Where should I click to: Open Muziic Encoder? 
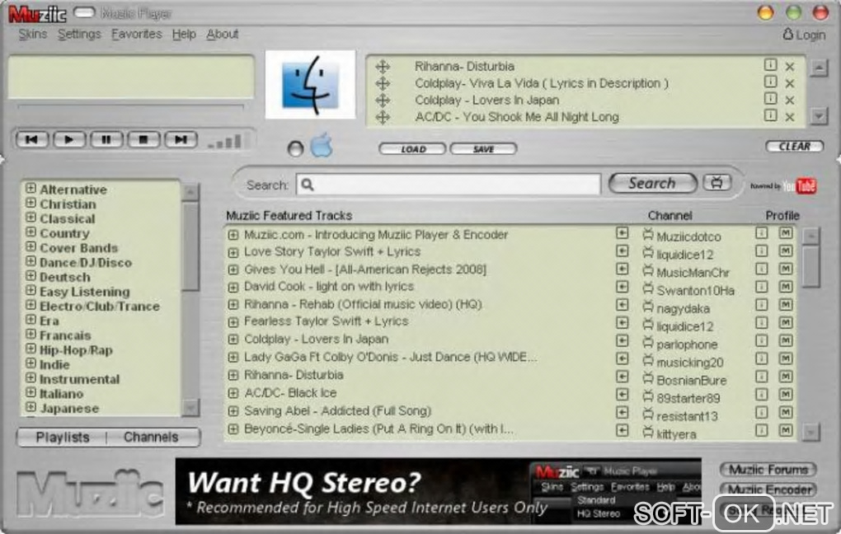pos(768,489)
